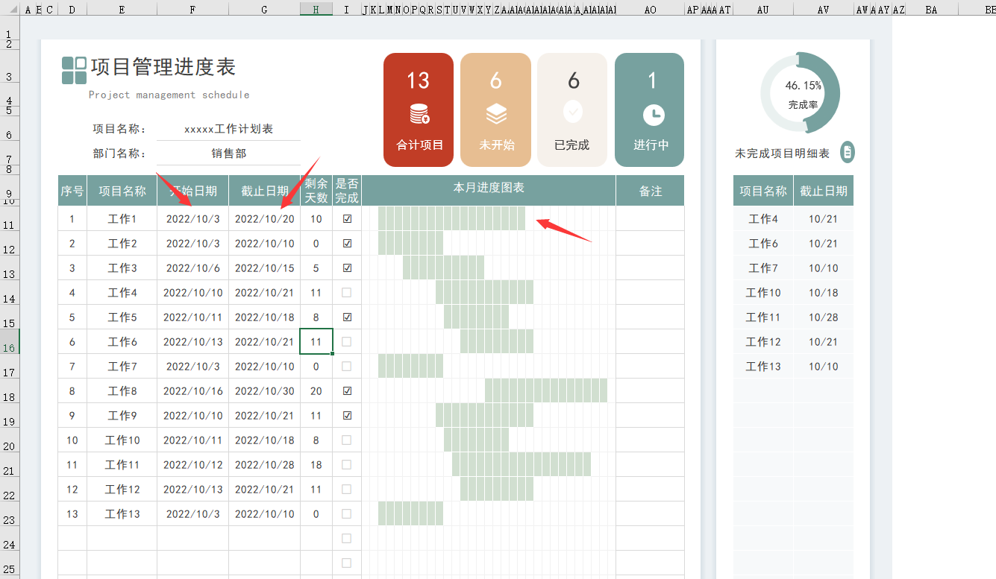Uncheck the 是否完成 checkbox for 工作1
Viewport: 996px width, 579px height.
click(347, 219)
